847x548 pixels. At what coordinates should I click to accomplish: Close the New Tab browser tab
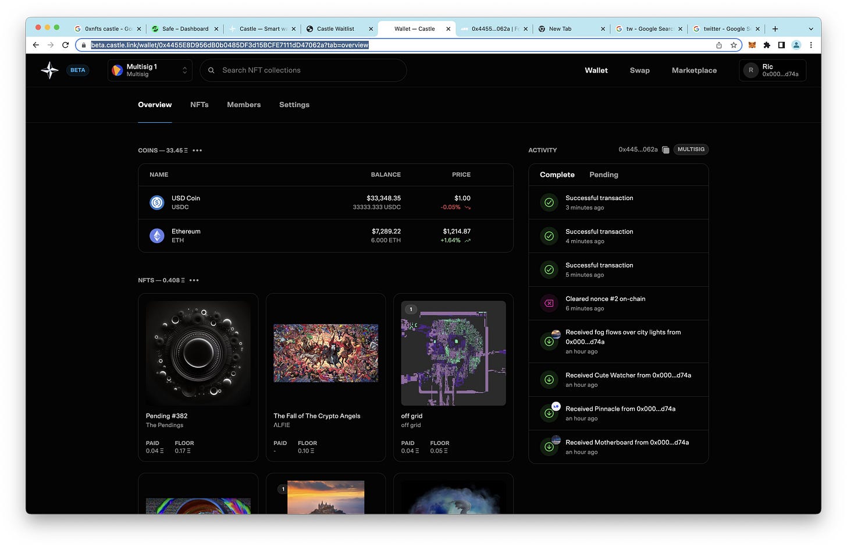[603, 29]
